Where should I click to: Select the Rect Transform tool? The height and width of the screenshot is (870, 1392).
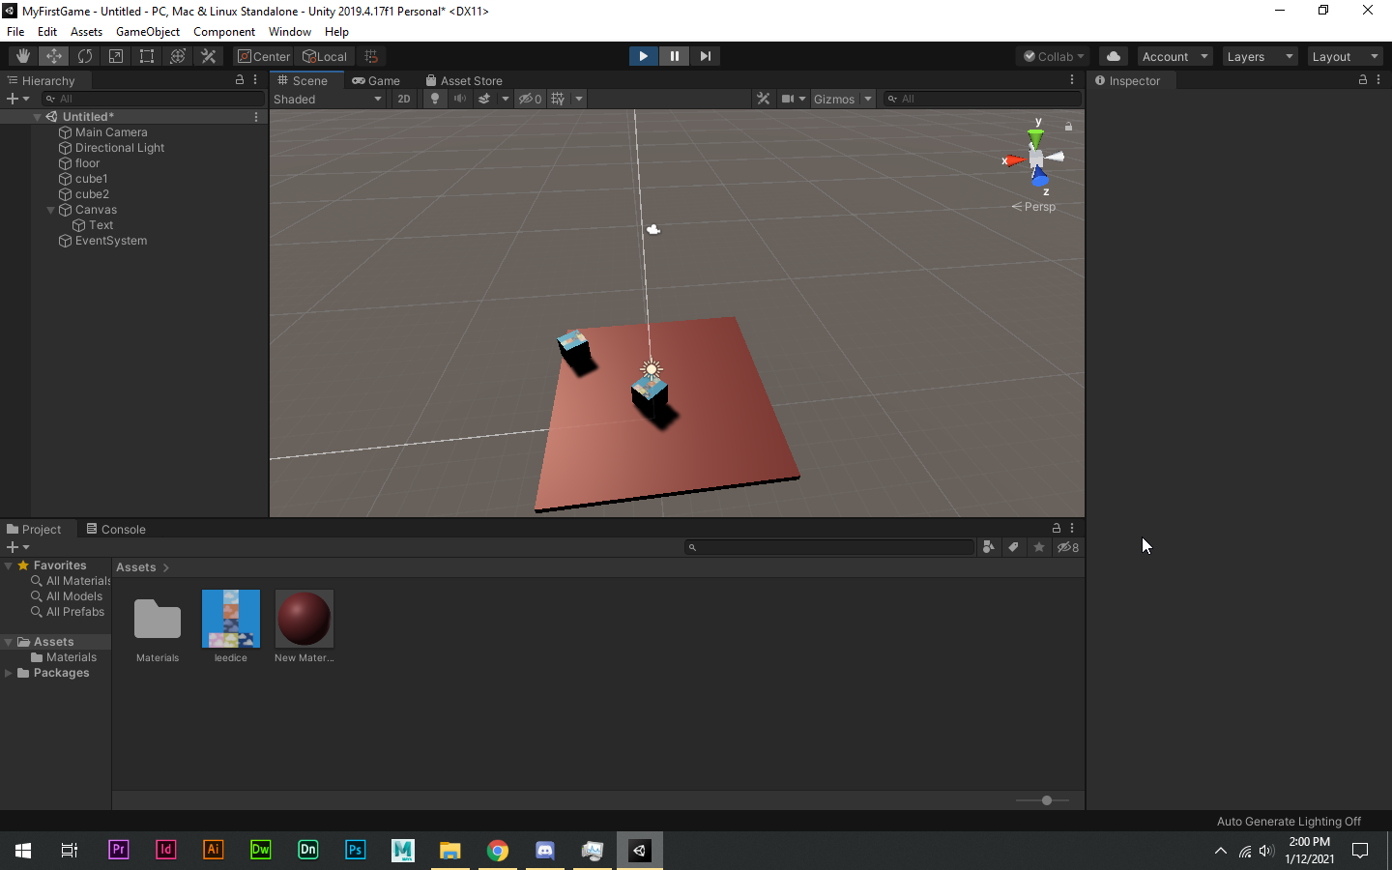point(147,56)
